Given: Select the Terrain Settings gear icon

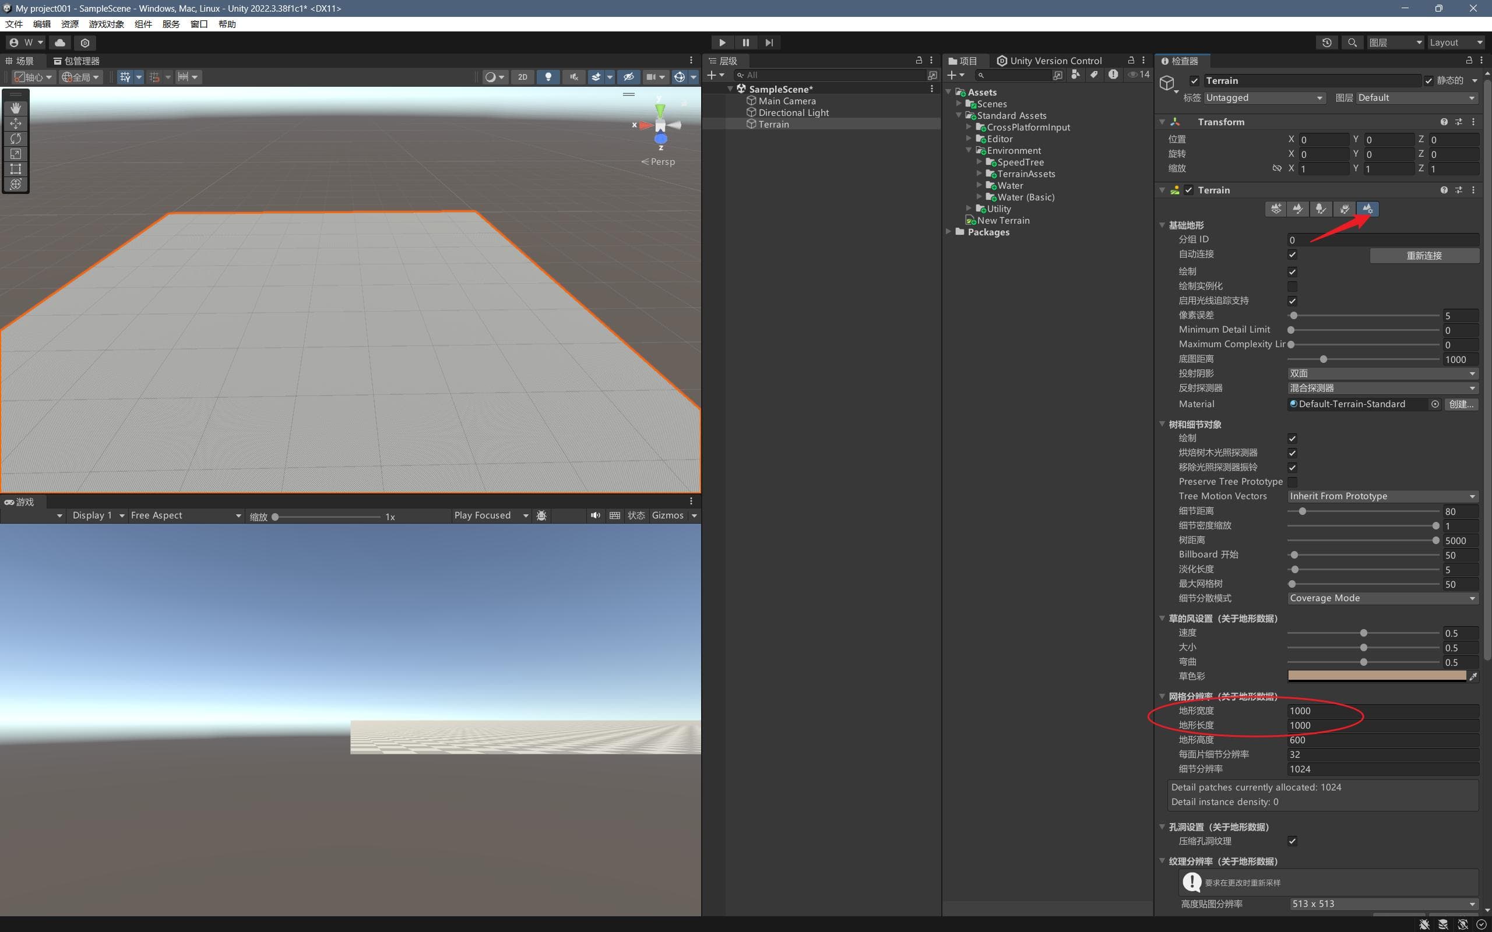Looking at the screenshot, I should pos(1367,209).
